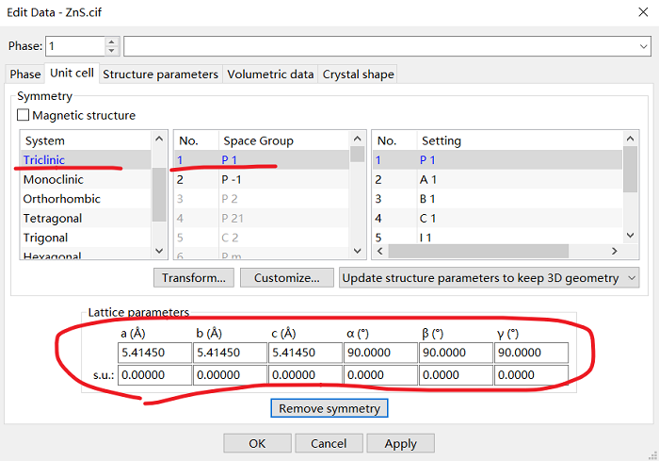The height and width of the screenshot is (461, 659).
Task: Increase the Phase number with up arrow
Action: coord(113,41)
